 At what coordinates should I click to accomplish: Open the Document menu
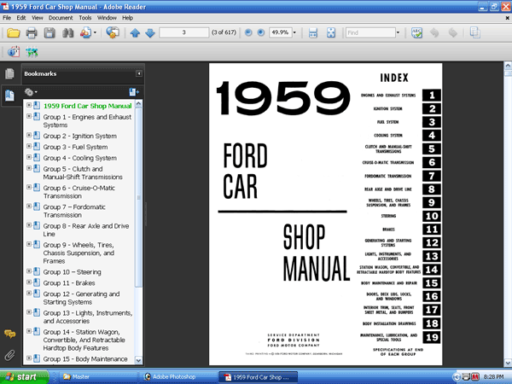(x=61, y=18)
